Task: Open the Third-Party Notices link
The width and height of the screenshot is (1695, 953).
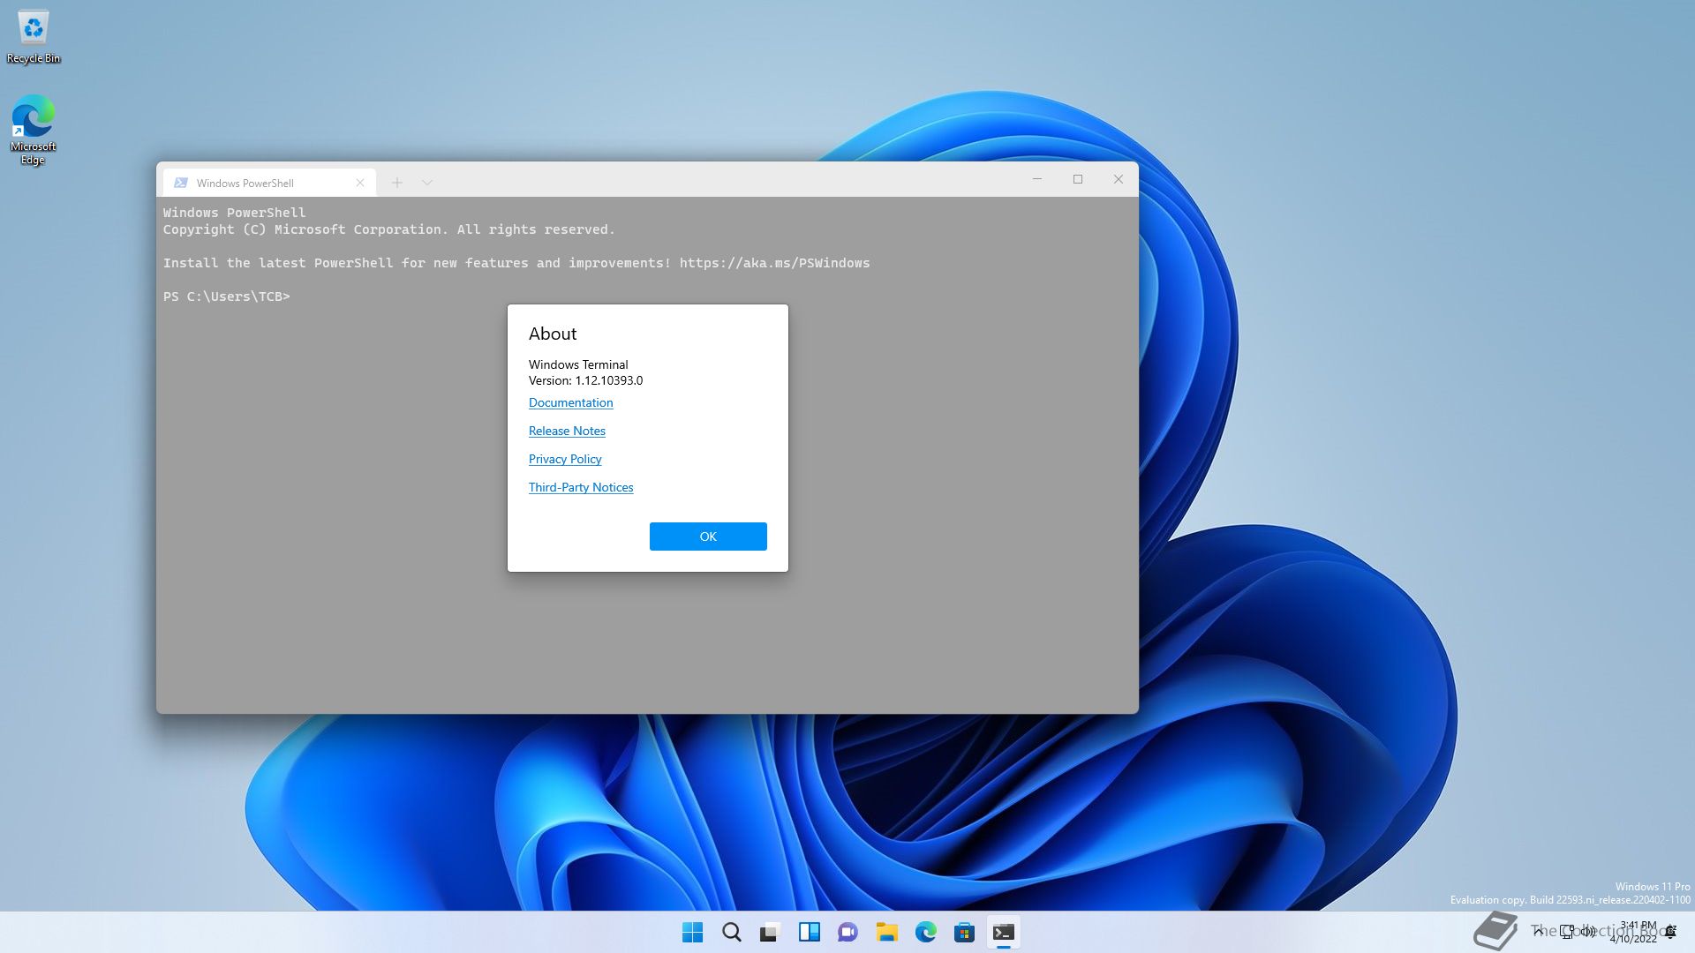Action: tap(581, 487)
